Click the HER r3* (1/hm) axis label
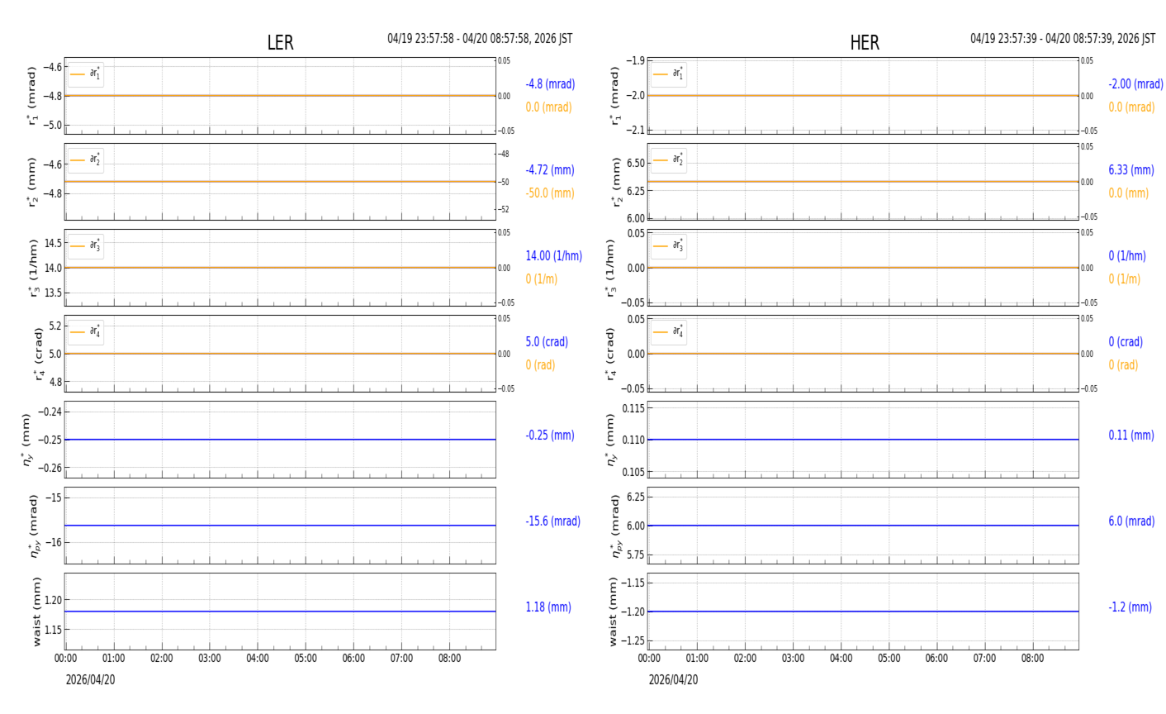The width and height of the screenshot is (1166, 714). (x=610, y=268)
